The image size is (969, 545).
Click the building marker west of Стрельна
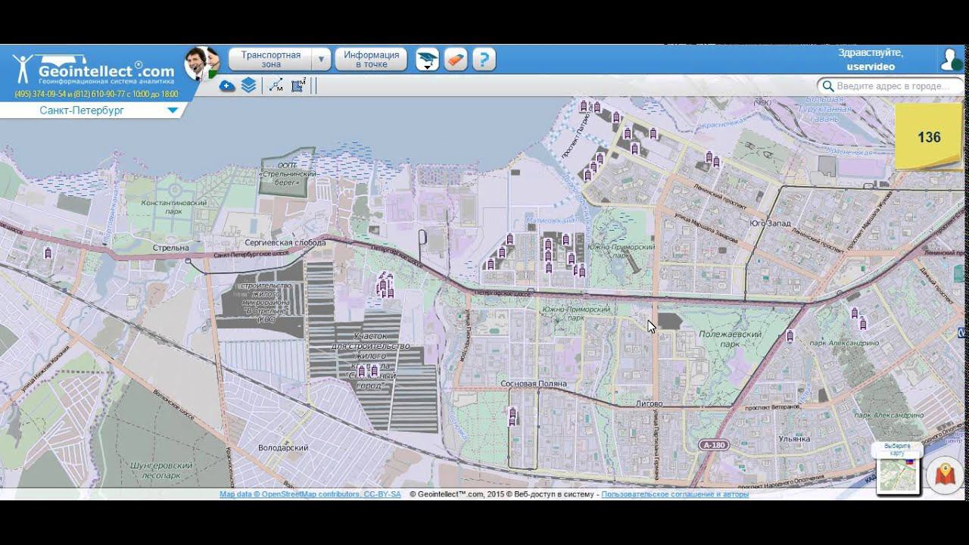(48, 253)
